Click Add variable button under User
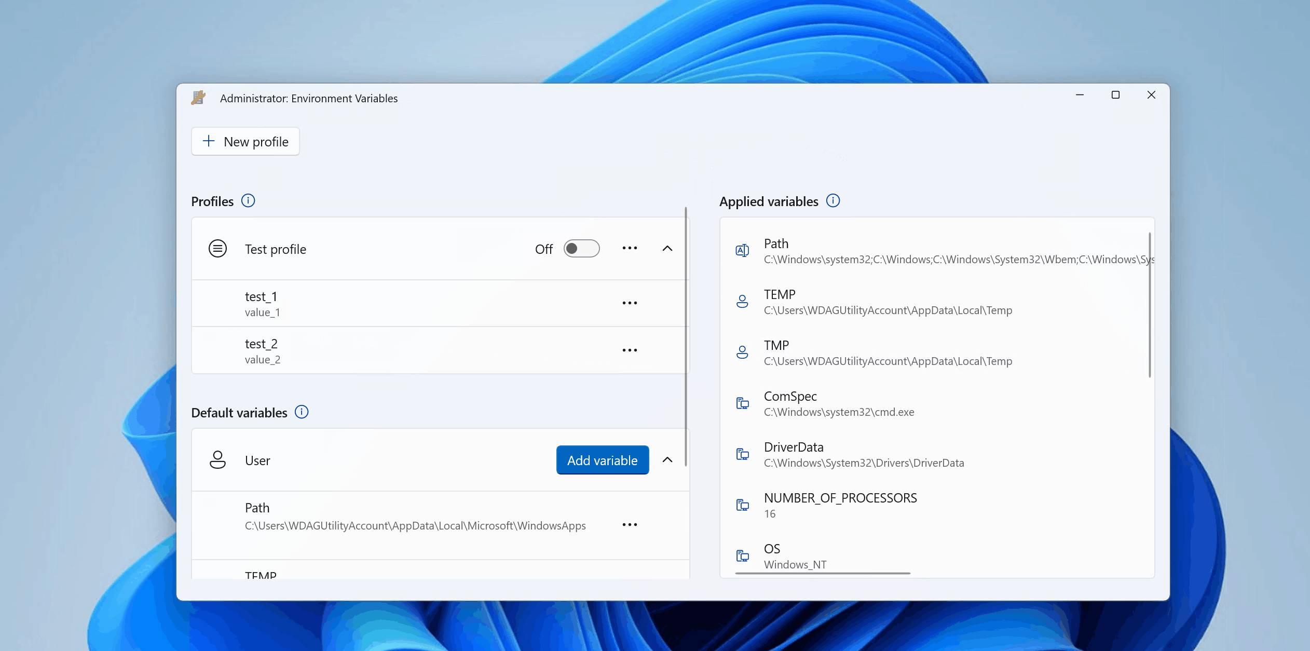 pos(603,460)
